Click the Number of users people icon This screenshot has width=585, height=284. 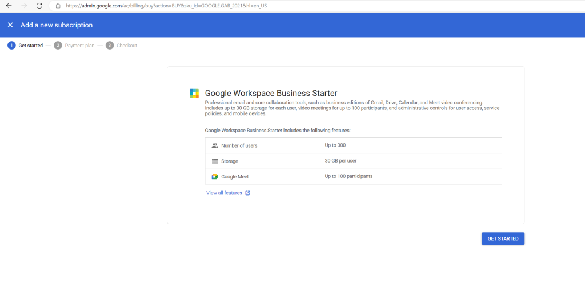click(215, 145)
